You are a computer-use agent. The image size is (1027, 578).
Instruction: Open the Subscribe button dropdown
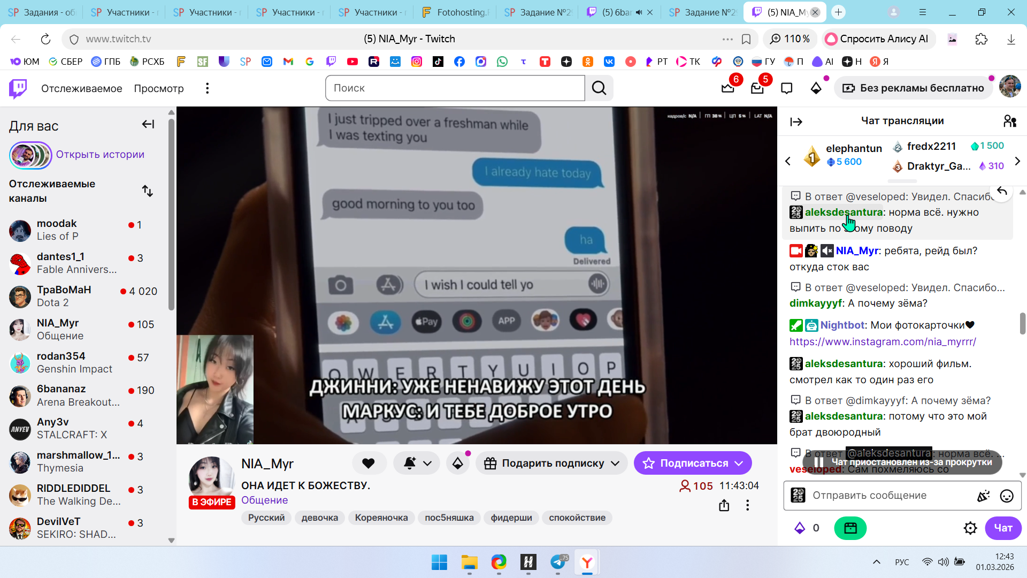pyautogui.click(x=739, y=463)
